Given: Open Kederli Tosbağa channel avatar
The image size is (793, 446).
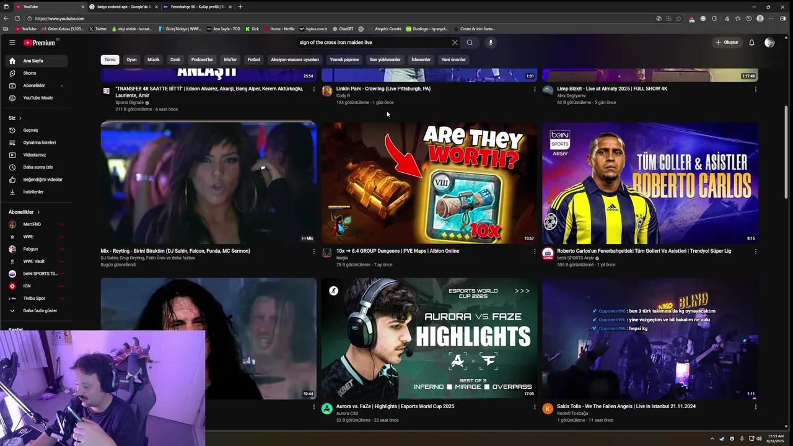Looking at the screenshot, I should (x=548, y=409).
